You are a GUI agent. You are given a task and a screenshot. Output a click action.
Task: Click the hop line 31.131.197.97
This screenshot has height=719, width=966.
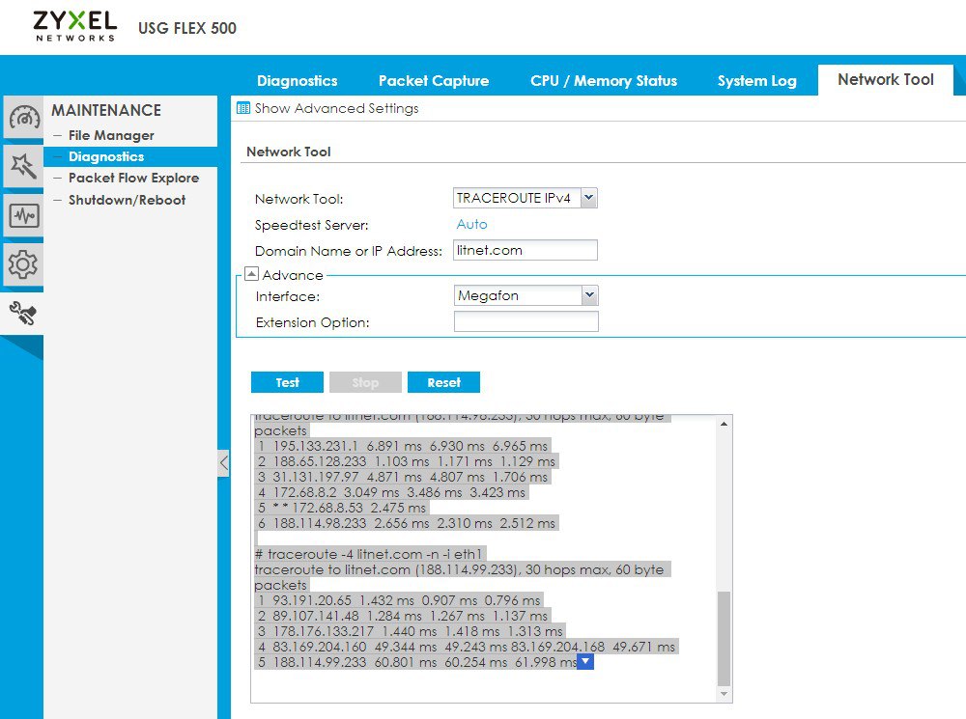[402, 477]
